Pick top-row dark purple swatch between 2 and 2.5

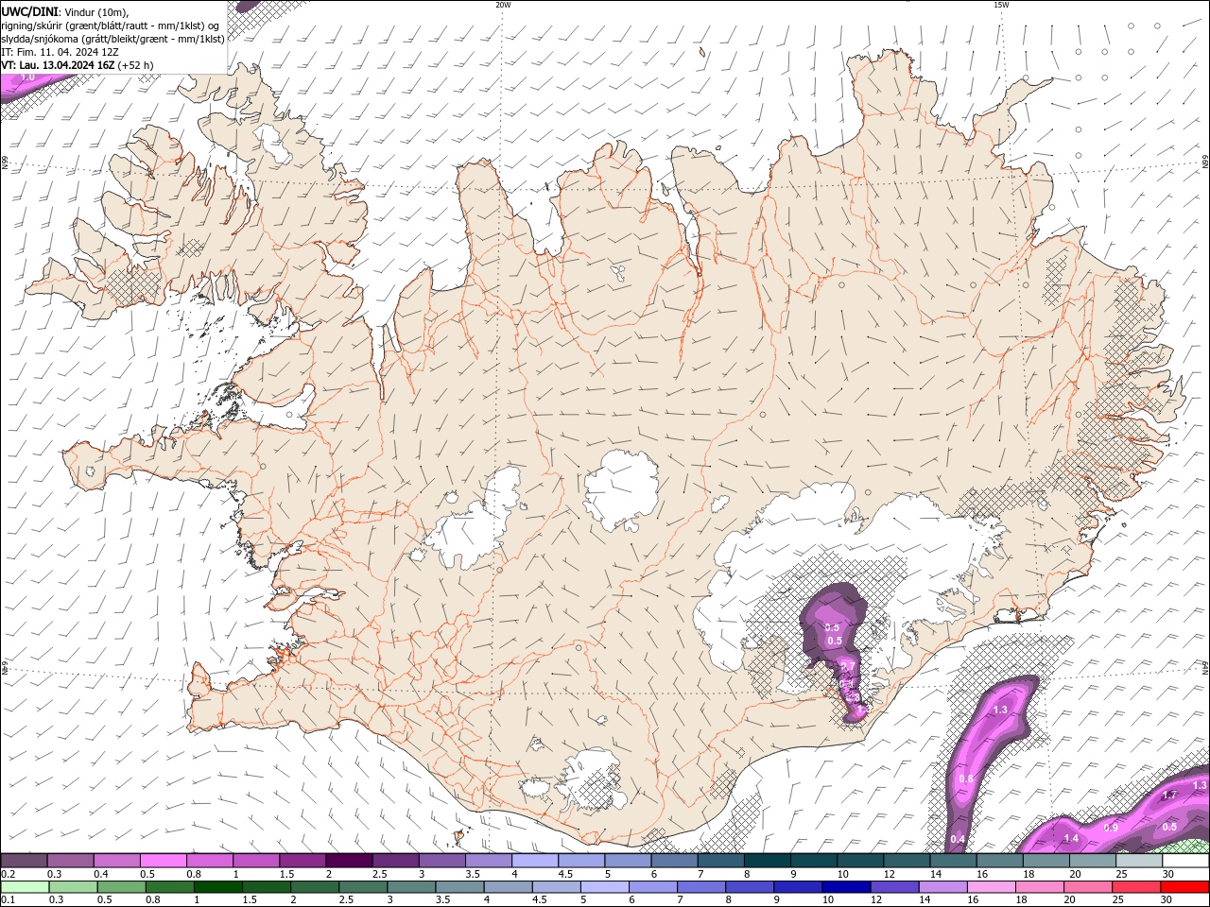(x=349, y=861)
